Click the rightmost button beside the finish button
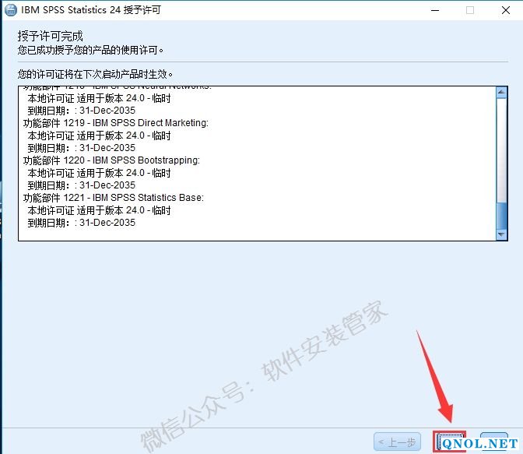The height and width of the screenshot is (454, 523). point(494,442)
